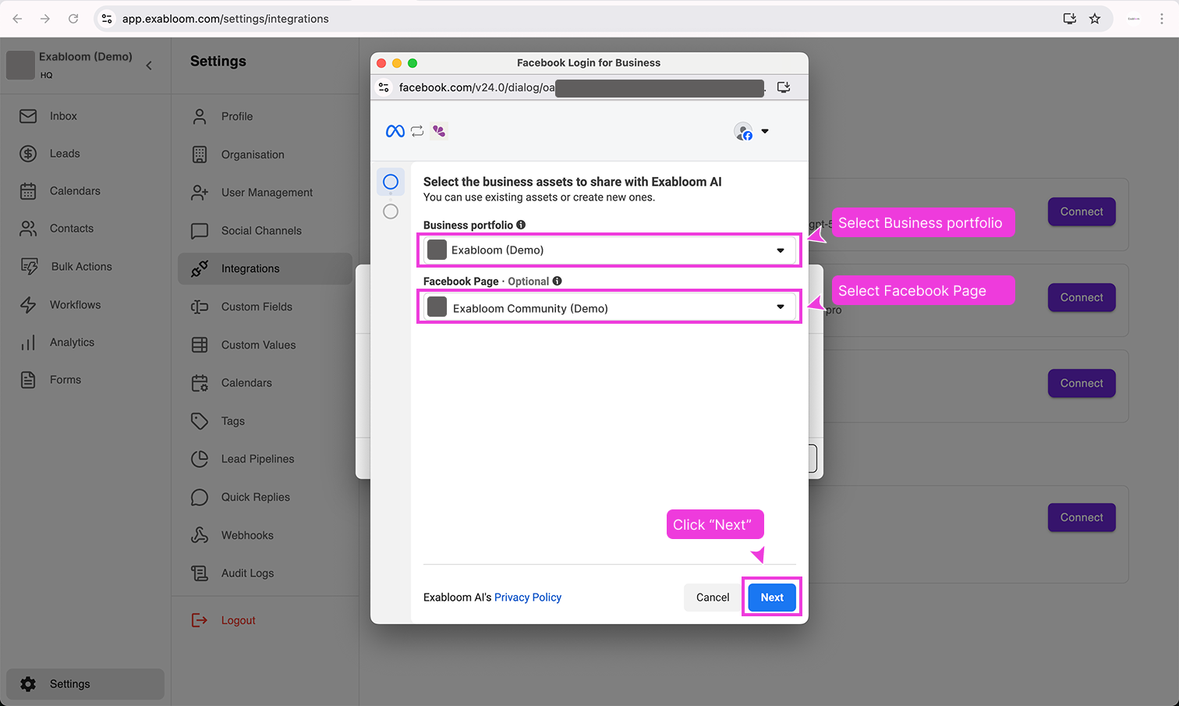1179x706 pixels.
Task: Click the blue Next button
Action: pos(771,598)
